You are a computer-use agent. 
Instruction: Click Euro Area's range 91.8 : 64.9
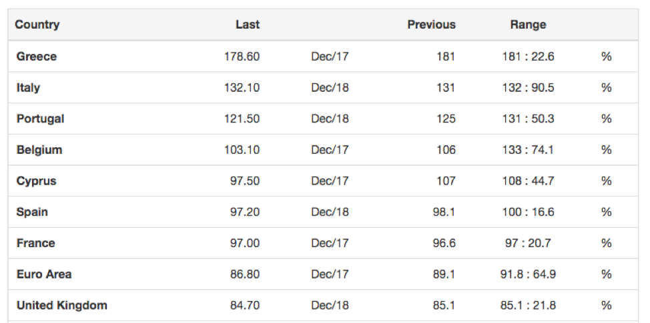pos(528,274)
